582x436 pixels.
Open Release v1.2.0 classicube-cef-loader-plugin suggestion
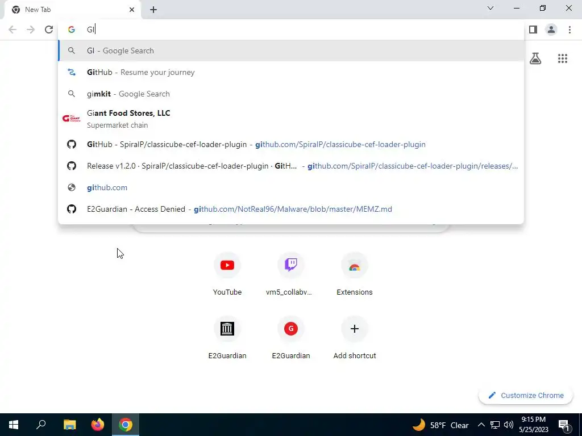(x=291, y=166)
